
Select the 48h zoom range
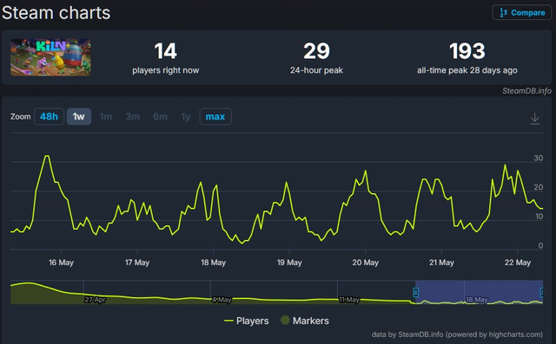[49, 117]
